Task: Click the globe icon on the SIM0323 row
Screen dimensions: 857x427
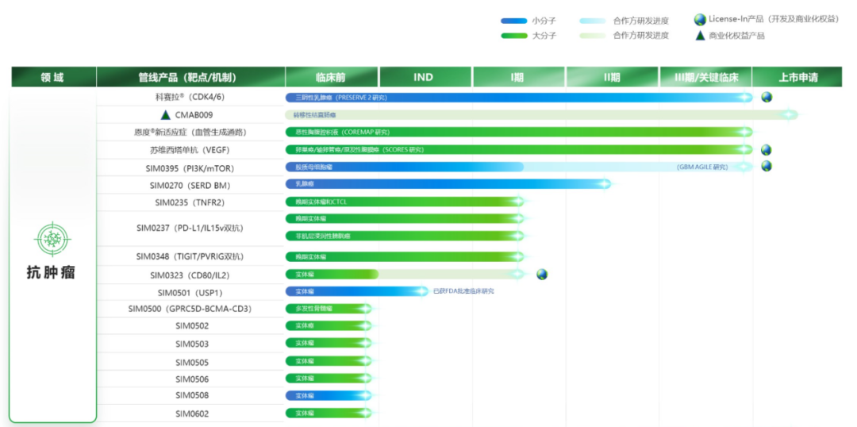Action: 542,275
